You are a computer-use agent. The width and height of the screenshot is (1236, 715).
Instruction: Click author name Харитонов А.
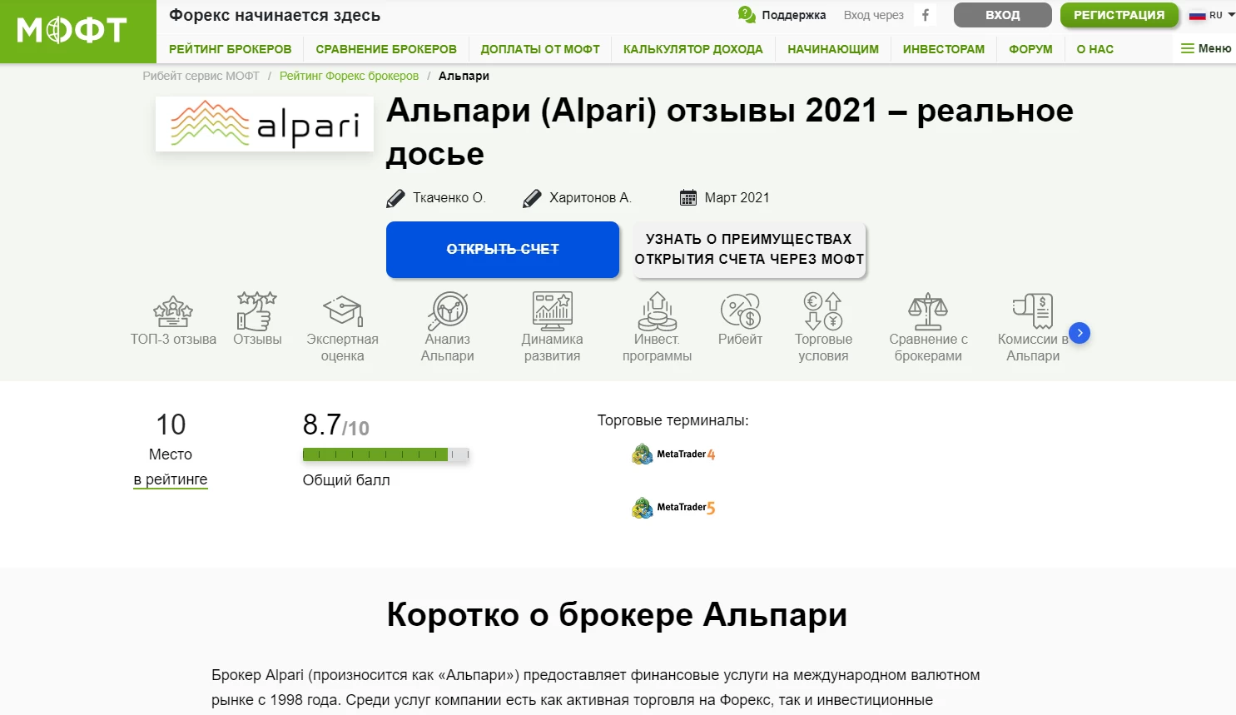click(591, 198)
